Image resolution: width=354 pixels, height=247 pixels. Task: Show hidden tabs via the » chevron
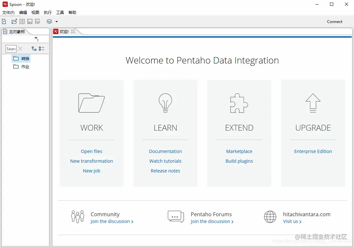(x=36, y=38)
